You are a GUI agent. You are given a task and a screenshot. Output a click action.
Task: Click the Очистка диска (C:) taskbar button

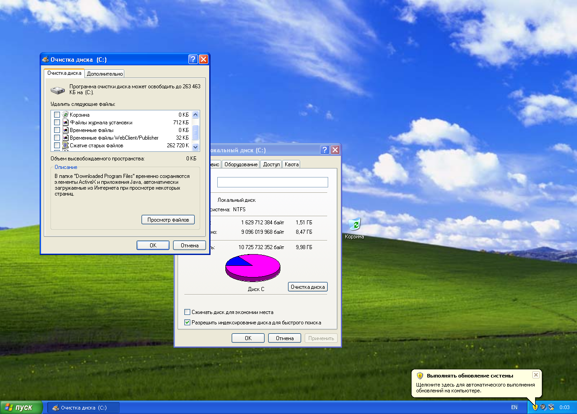click(x=83, y=408)
